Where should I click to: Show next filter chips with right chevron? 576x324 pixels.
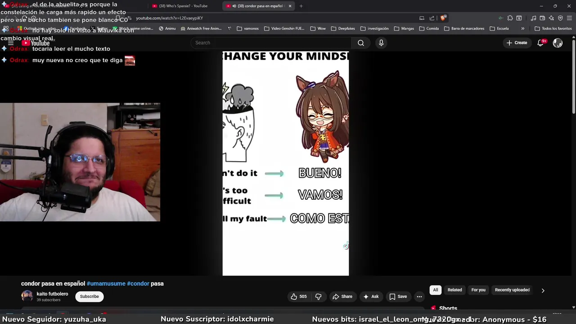pyautogui.click(x=543, y=290)
